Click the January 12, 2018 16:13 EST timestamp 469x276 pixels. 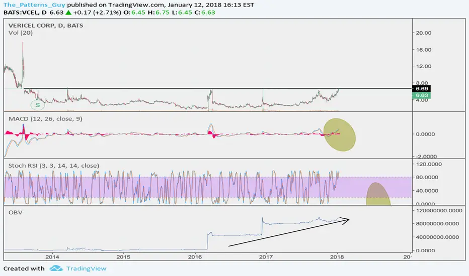click(x=211, y=5)
